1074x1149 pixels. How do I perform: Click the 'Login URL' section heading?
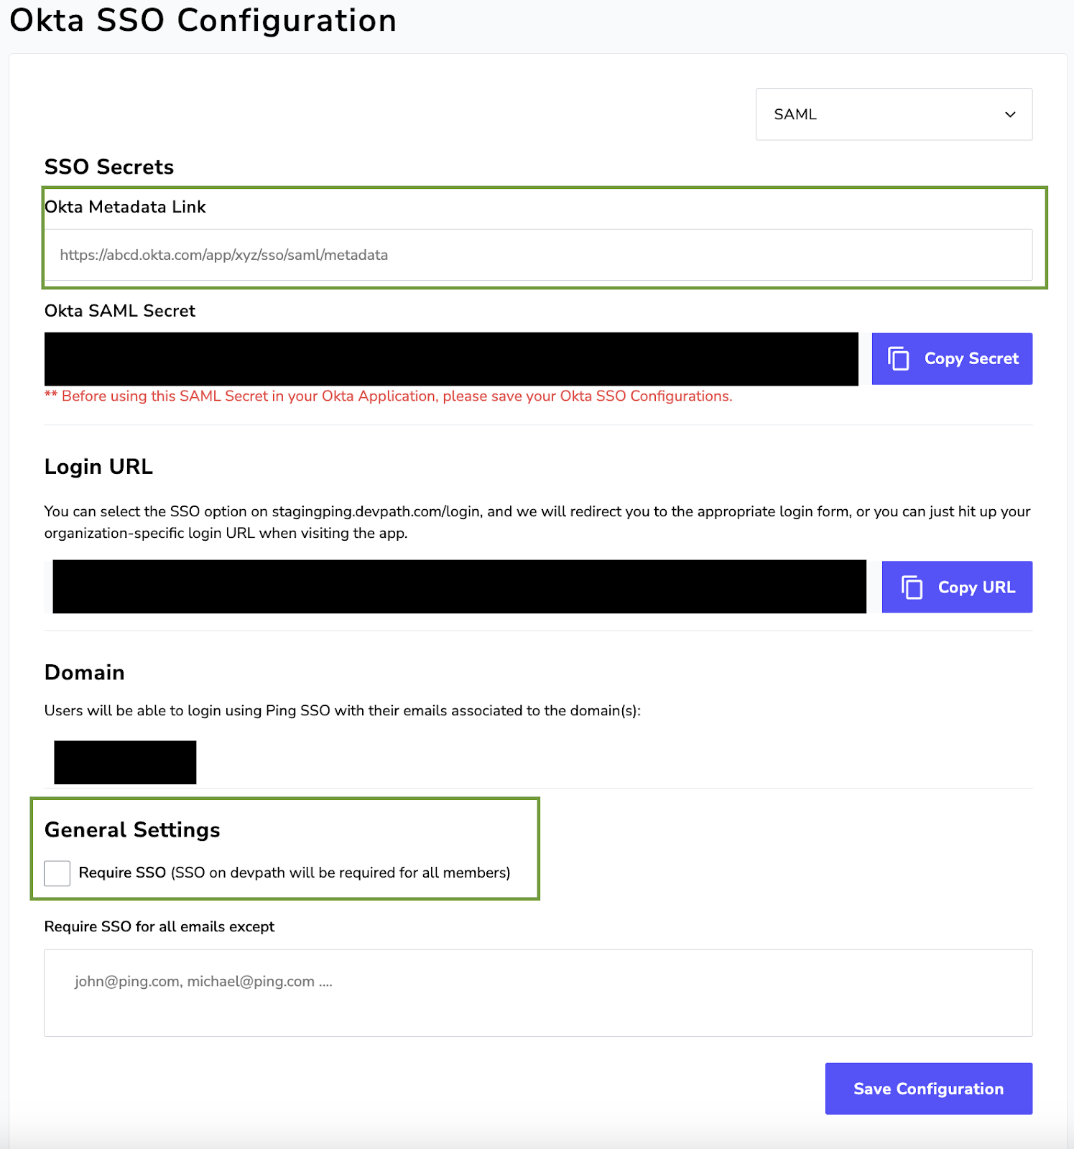(98, 467)
